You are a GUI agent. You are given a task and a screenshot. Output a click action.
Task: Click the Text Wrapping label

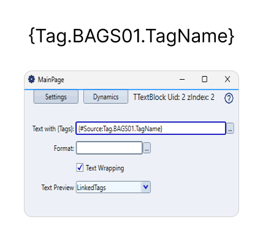point(105,168)
